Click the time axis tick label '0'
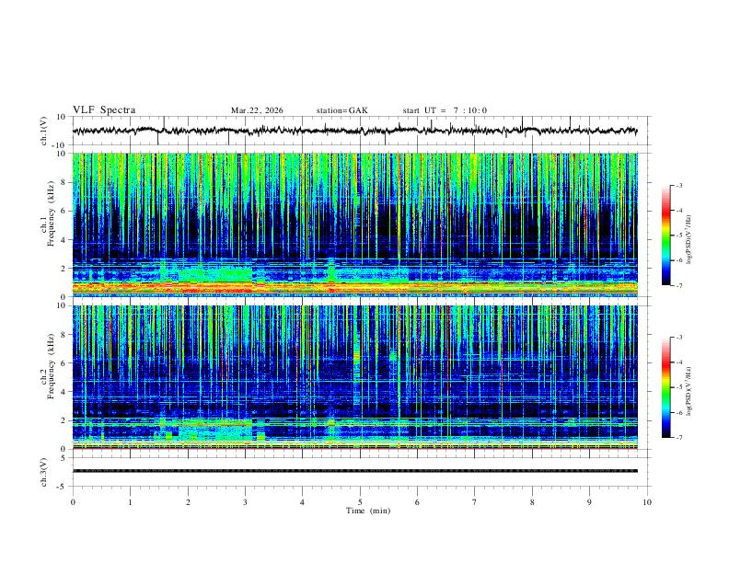This screenshot has height=563, width=729. [x=73, y=502]
